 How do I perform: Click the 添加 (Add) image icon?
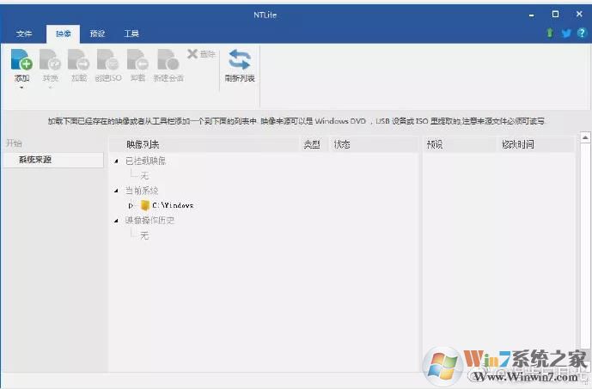point(21,59)
